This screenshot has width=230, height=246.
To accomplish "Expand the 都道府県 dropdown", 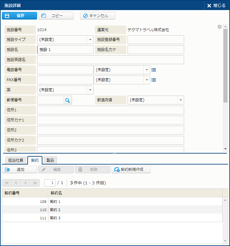I will point(181,100).
